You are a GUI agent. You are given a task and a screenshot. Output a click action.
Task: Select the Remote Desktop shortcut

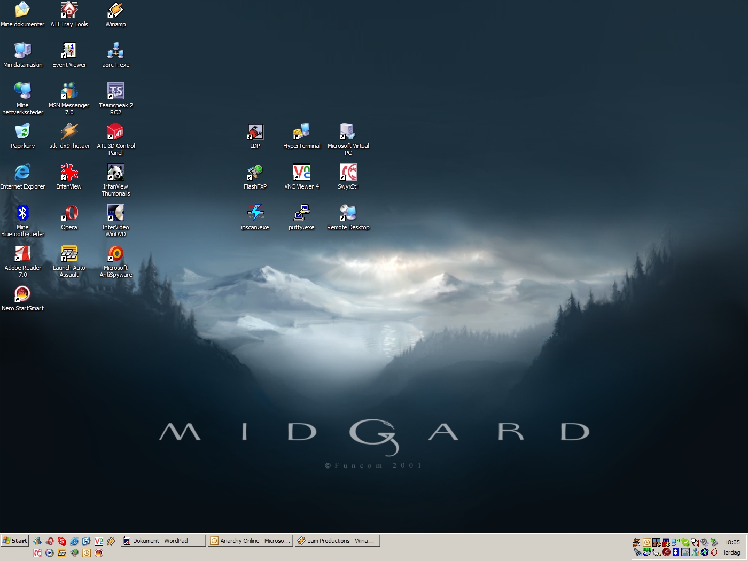(348, 213)
